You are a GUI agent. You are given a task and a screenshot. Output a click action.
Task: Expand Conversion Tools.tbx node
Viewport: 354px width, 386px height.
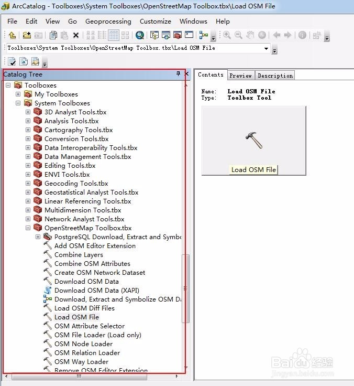[x=28, y=138]
